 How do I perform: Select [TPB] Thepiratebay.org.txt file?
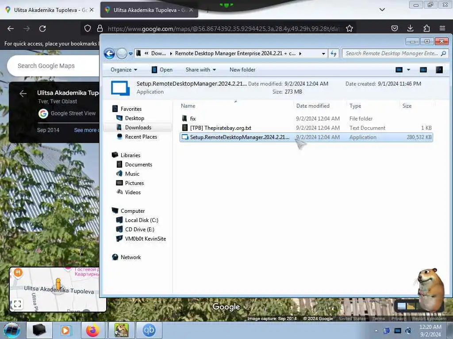click(220, 128)
